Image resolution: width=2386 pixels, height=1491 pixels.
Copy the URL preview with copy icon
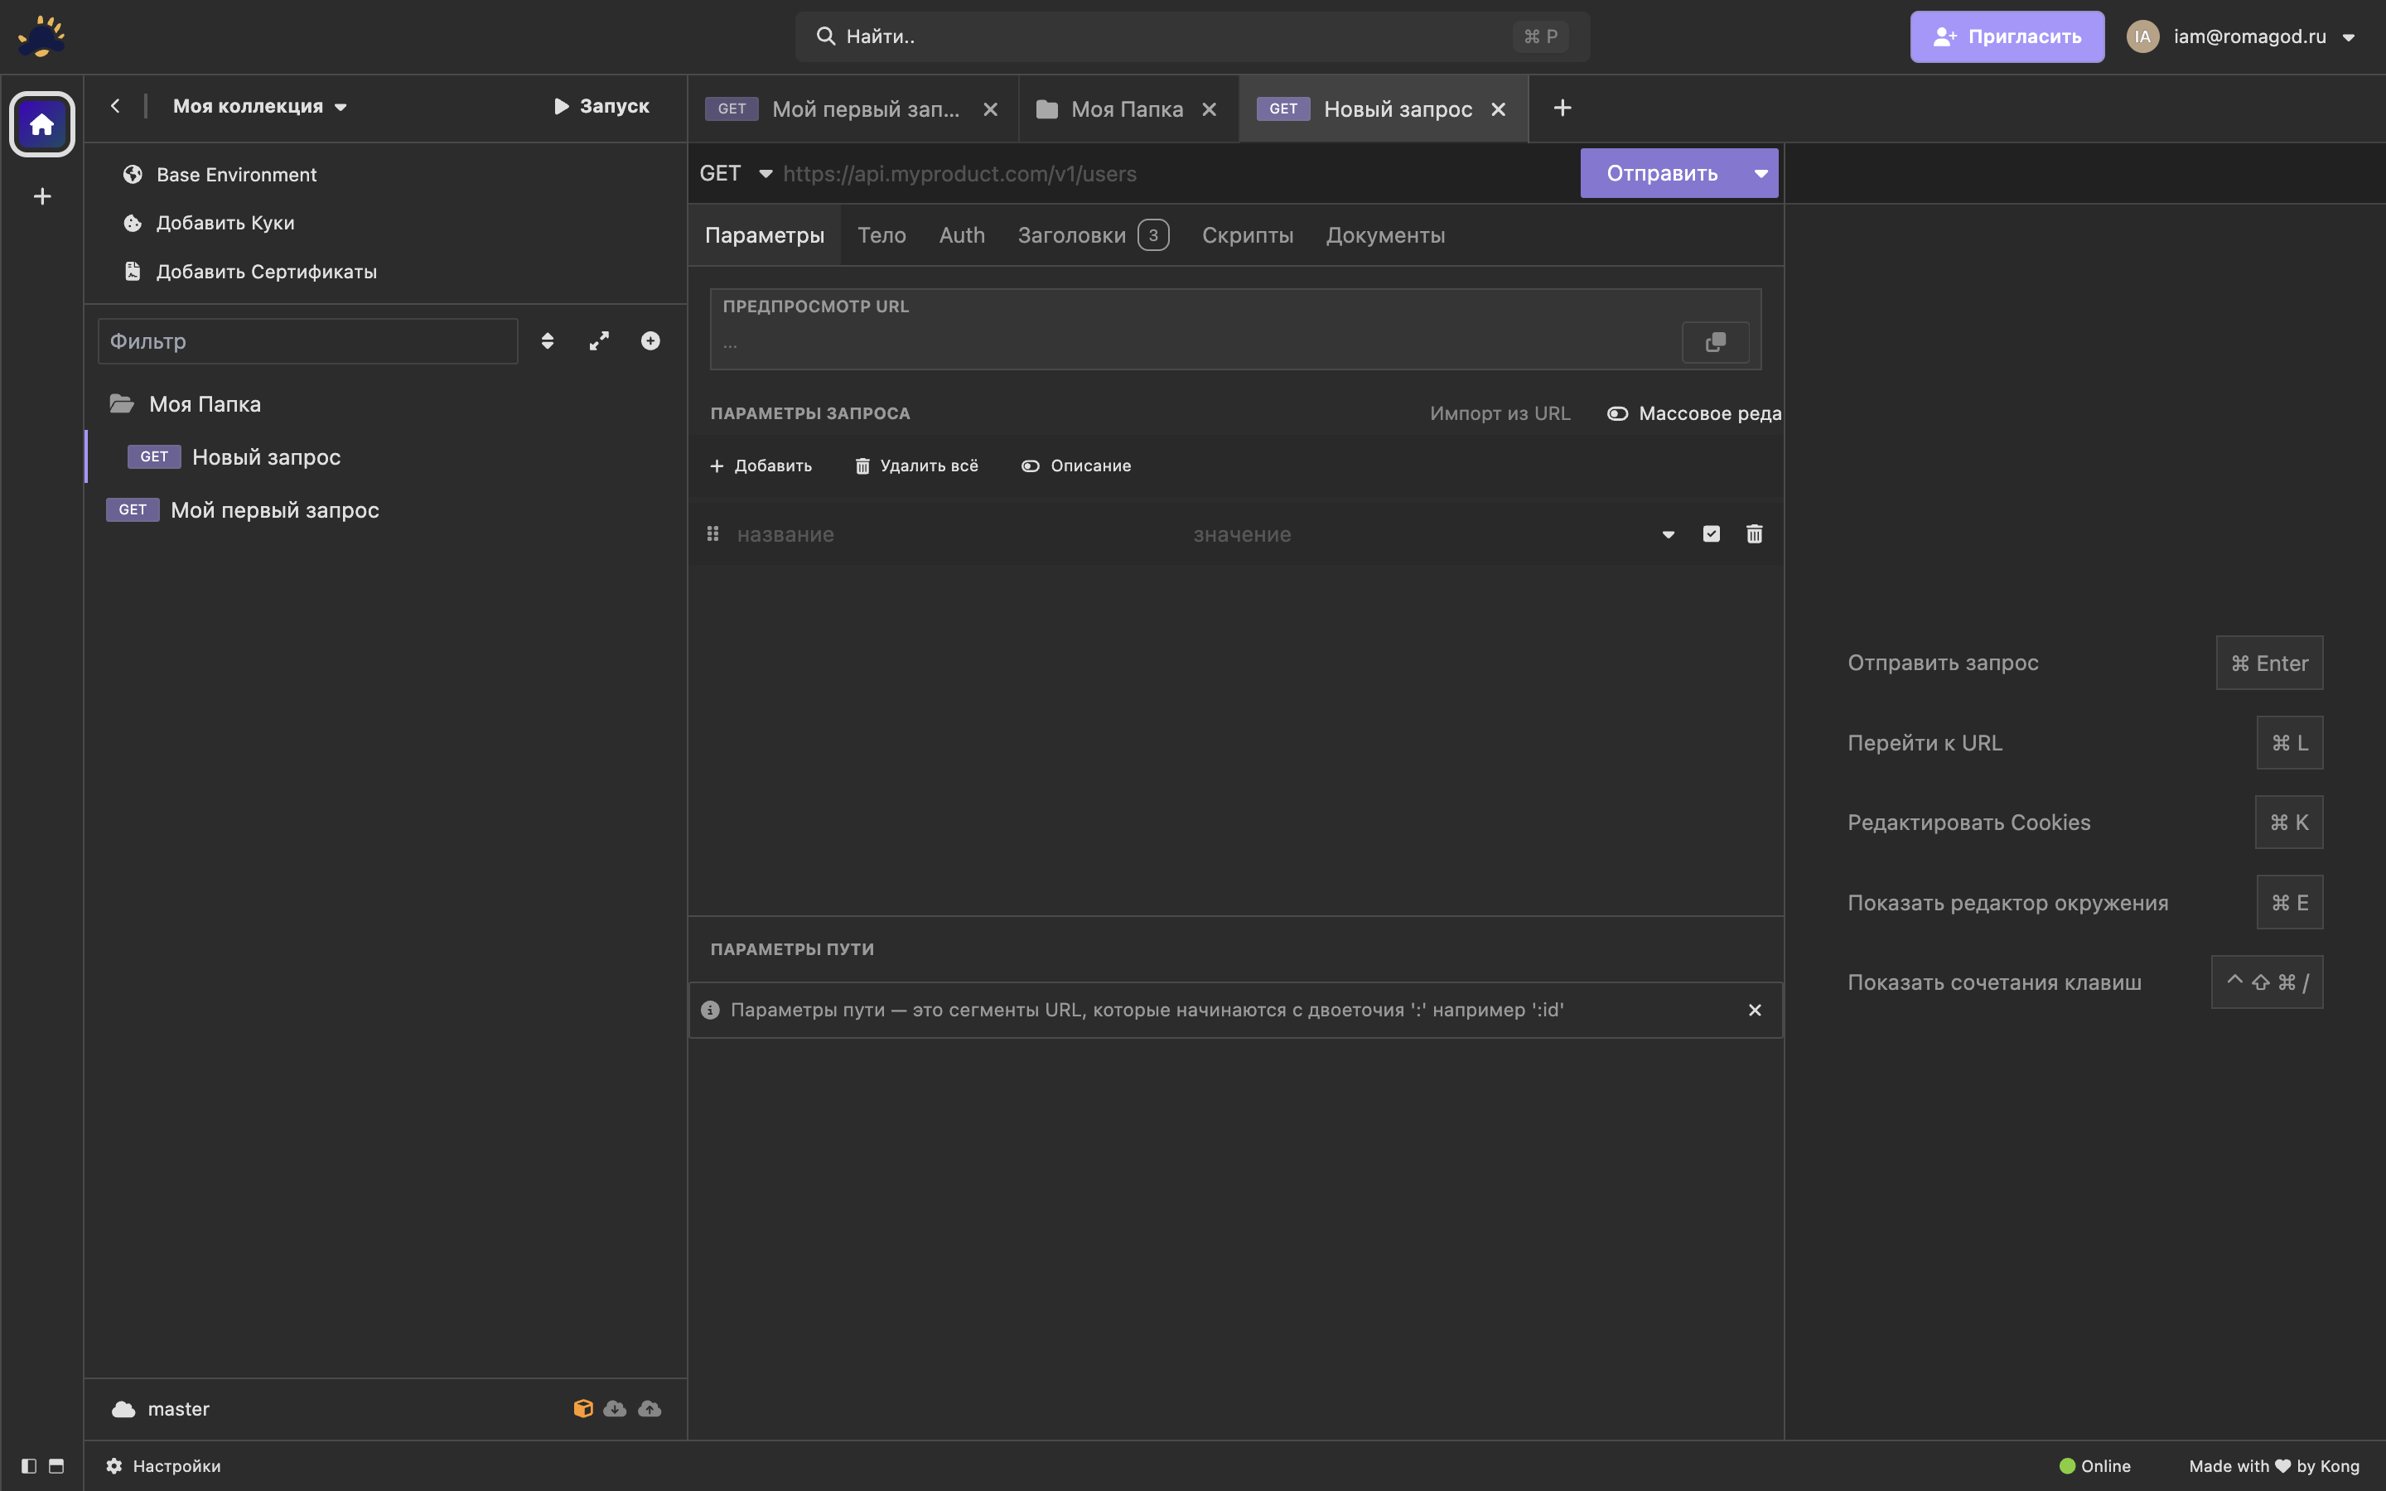1715,342
